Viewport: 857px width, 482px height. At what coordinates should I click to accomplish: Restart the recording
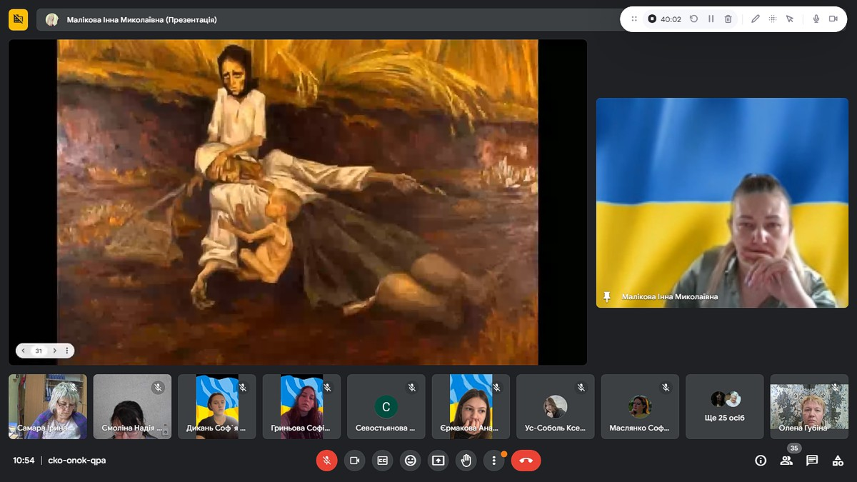[x=693, y=19]
